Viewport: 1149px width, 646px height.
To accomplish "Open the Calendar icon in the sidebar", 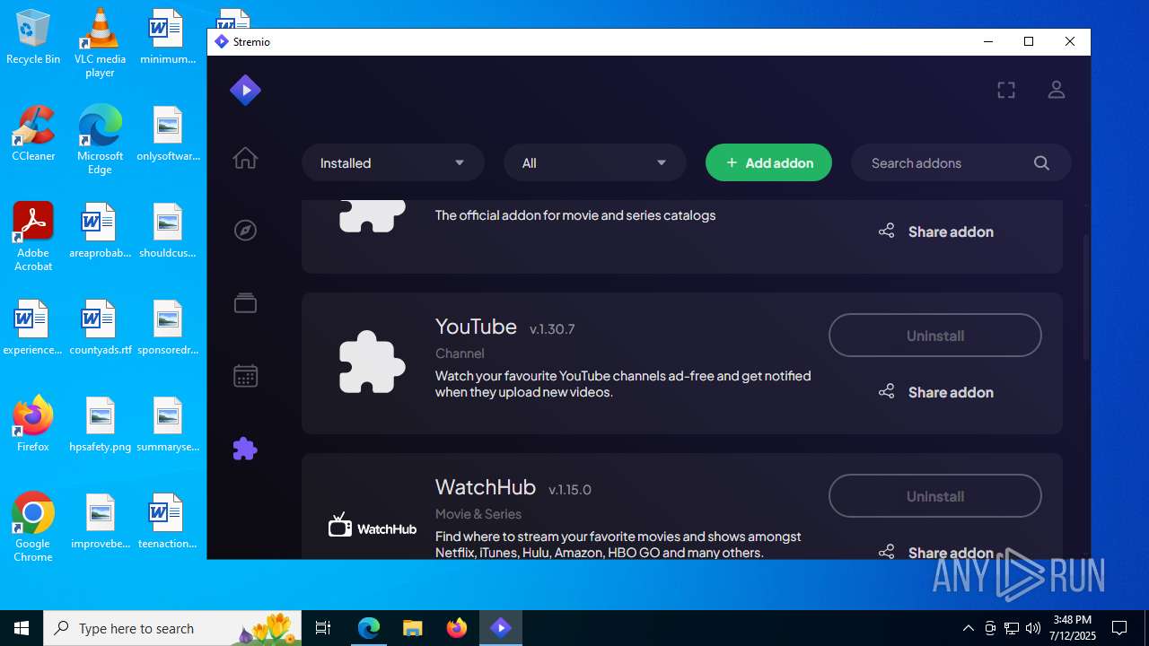I will (x=245, y=376).
